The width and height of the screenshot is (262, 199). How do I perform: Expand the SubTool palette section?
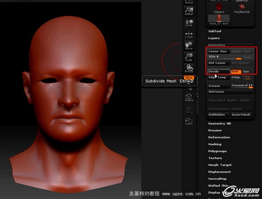[214, 31]
